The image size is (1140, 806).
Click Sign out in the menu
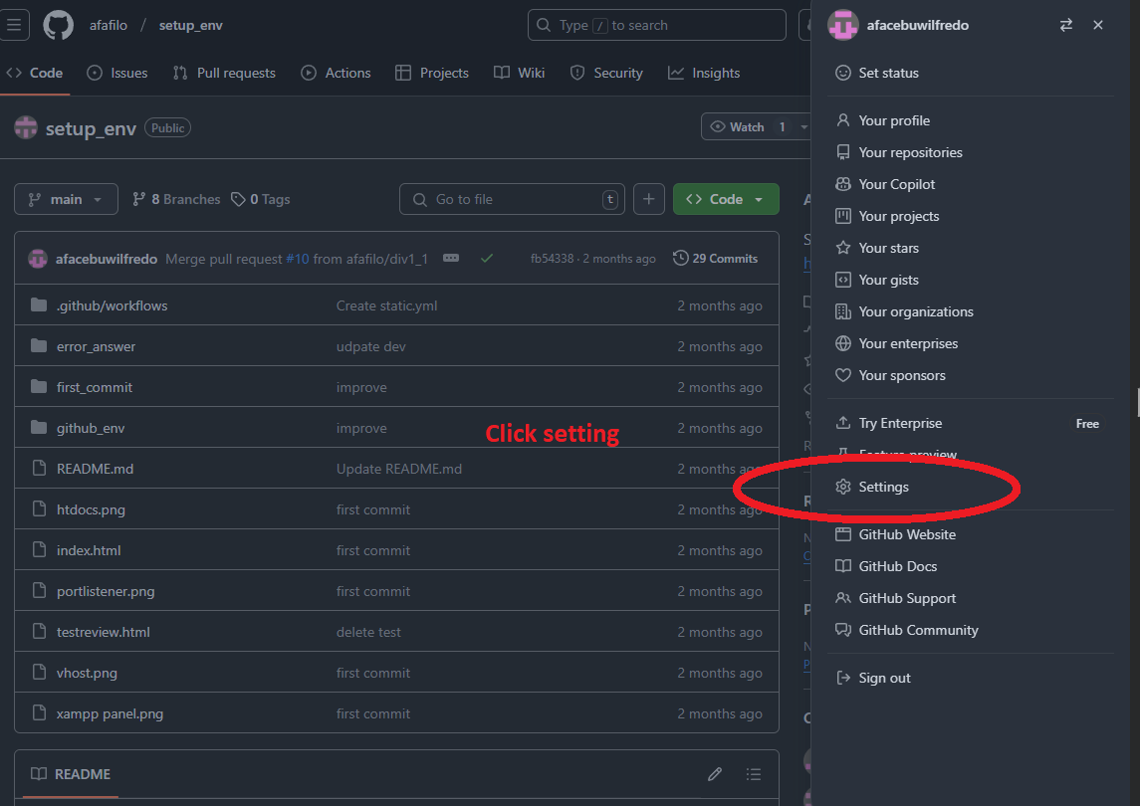pyautogui.click(x=884, y=678)
